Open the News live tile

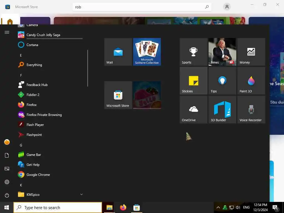click(x=222, y=52)
